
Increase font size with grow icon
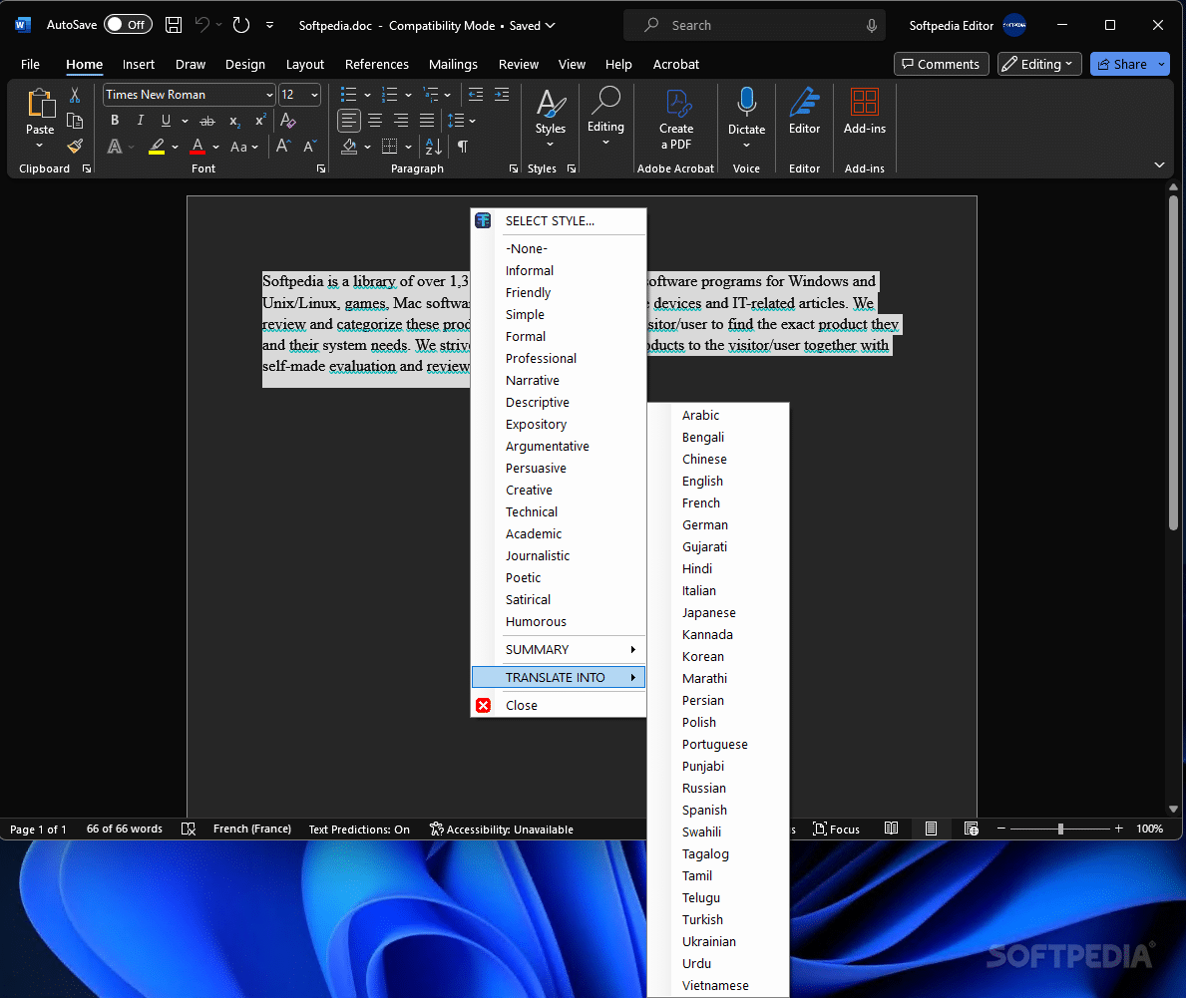(x=283, y=146)
